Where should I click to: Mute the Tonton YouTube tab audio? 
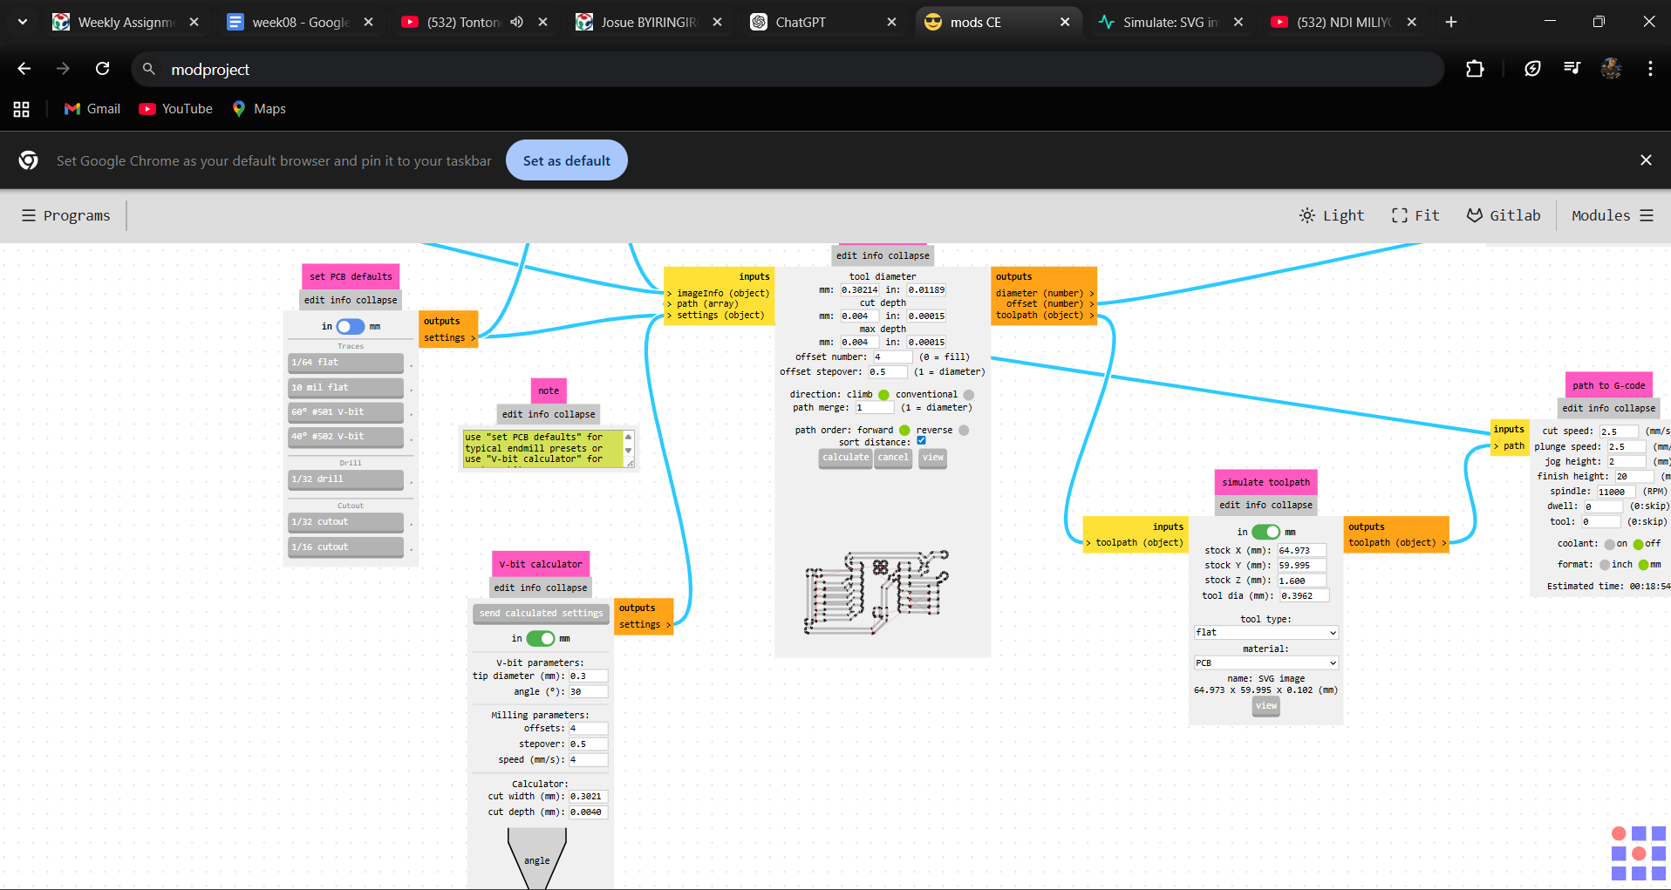[517, 22]
